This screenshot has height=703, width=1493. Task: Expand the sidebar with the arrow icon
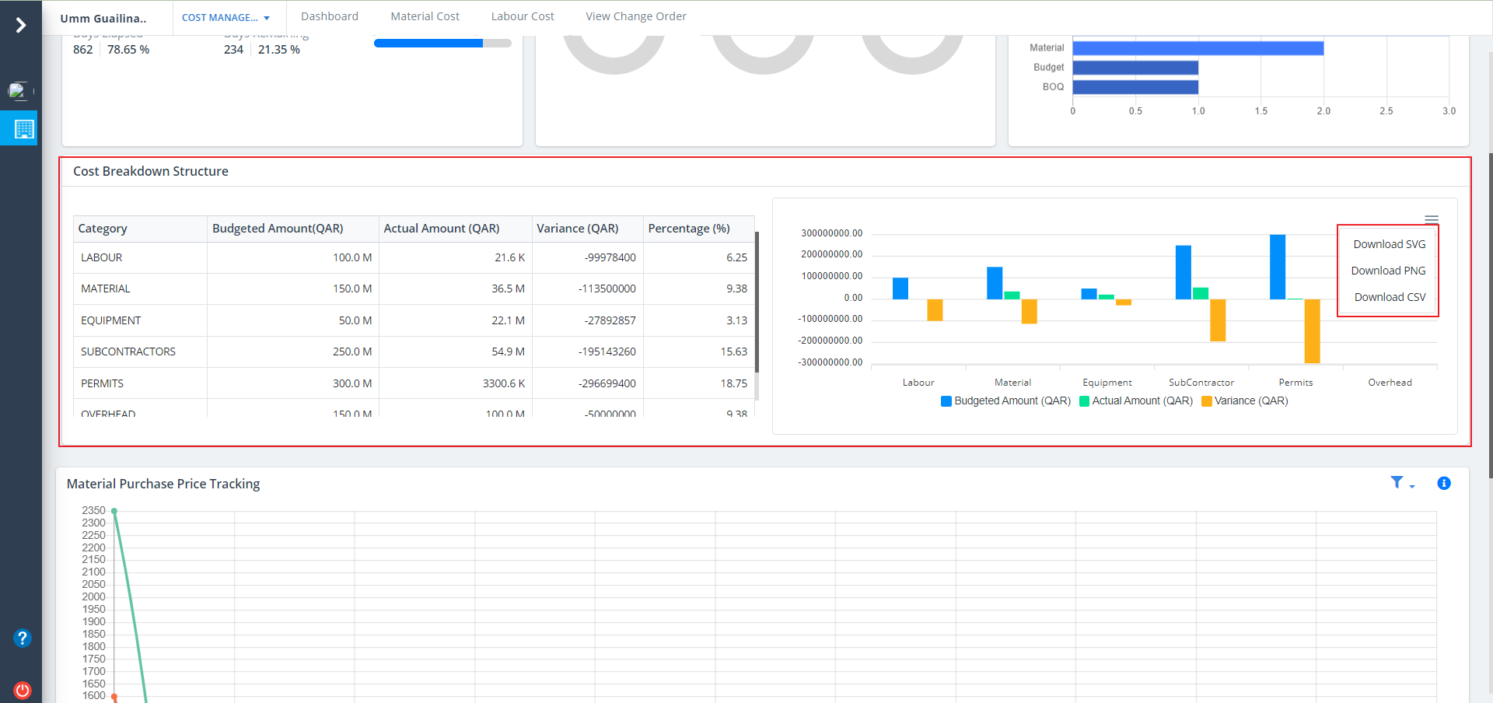click(21, 26)
